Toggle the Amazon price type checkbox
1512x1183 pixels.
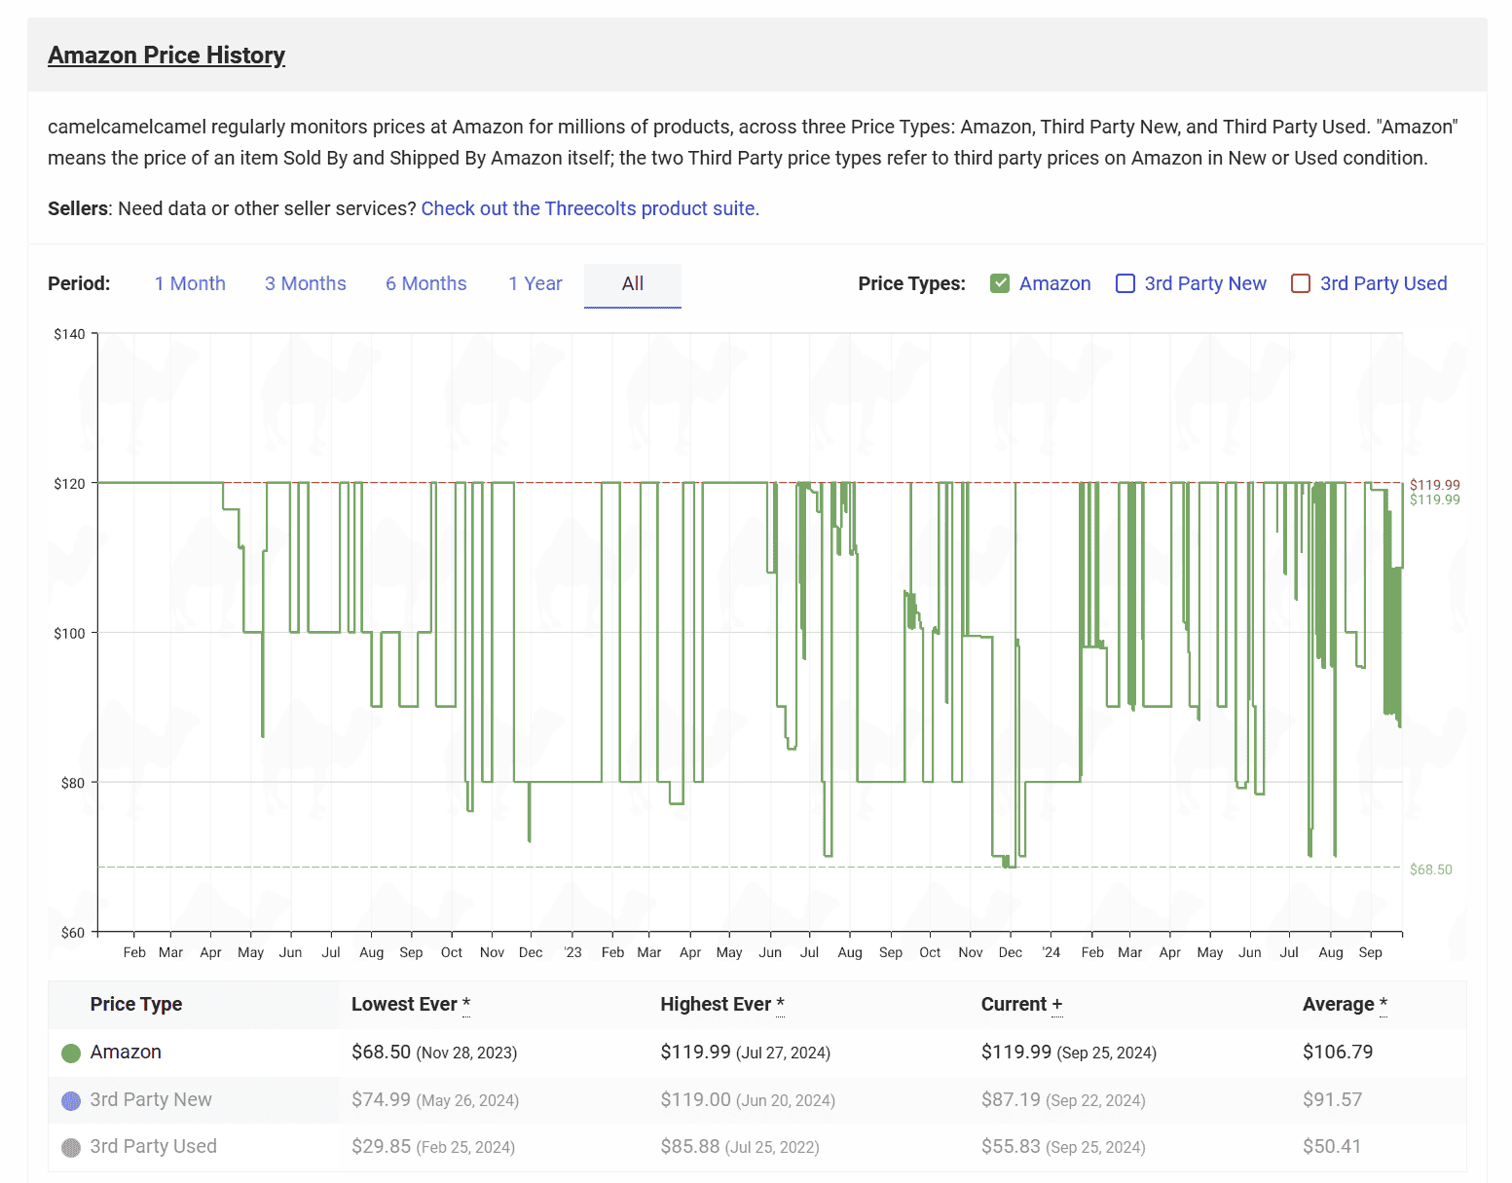[1000, 283]
